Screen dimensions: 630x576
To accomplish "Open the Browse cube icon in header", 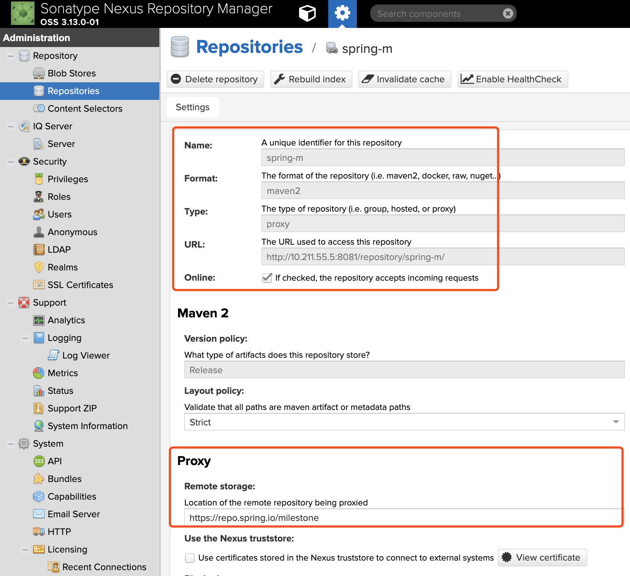I will (x=307, y=14).
